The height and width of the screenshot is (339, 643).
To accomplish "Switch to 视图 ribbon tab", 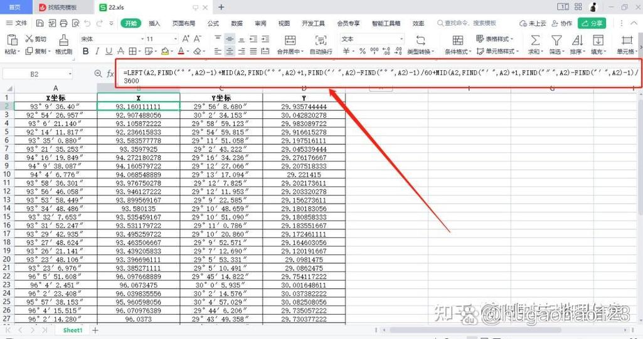I will 284,23.
